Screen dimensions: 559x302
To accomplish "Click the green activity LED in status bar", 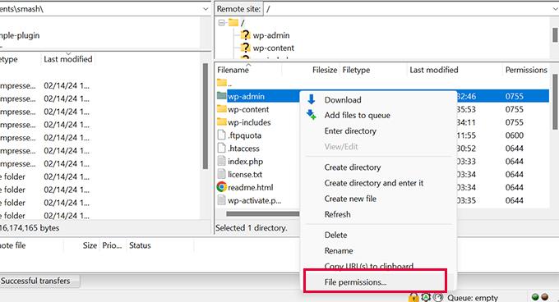I will (x=535, y=297).
